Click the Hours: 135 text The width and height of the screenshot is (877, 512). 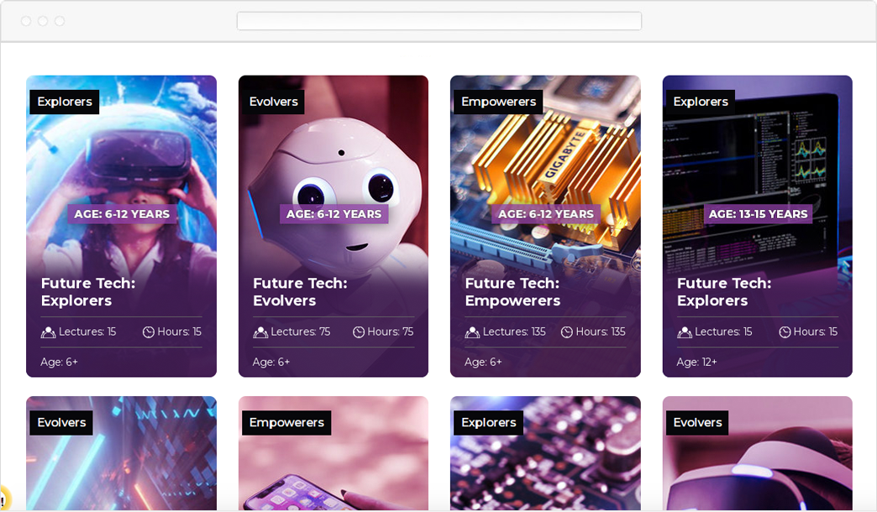click(601, 332)
